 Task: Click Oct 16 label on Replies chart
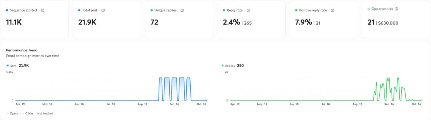pos(416,104)
